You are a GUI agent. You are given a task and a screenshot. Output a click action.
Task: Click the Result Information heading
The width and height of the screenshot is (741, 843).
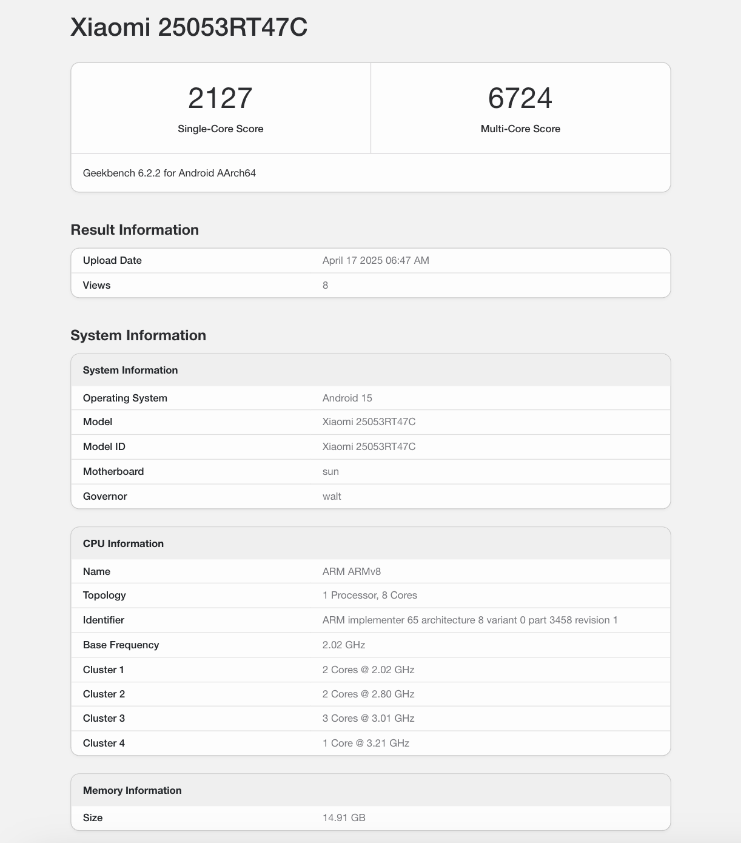[x=135, y=230]
